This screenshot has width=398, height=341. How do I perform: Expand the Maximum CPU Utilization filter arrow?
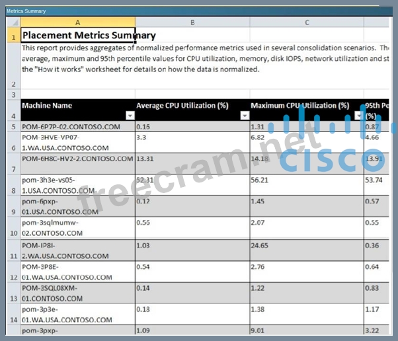point(357,116)
